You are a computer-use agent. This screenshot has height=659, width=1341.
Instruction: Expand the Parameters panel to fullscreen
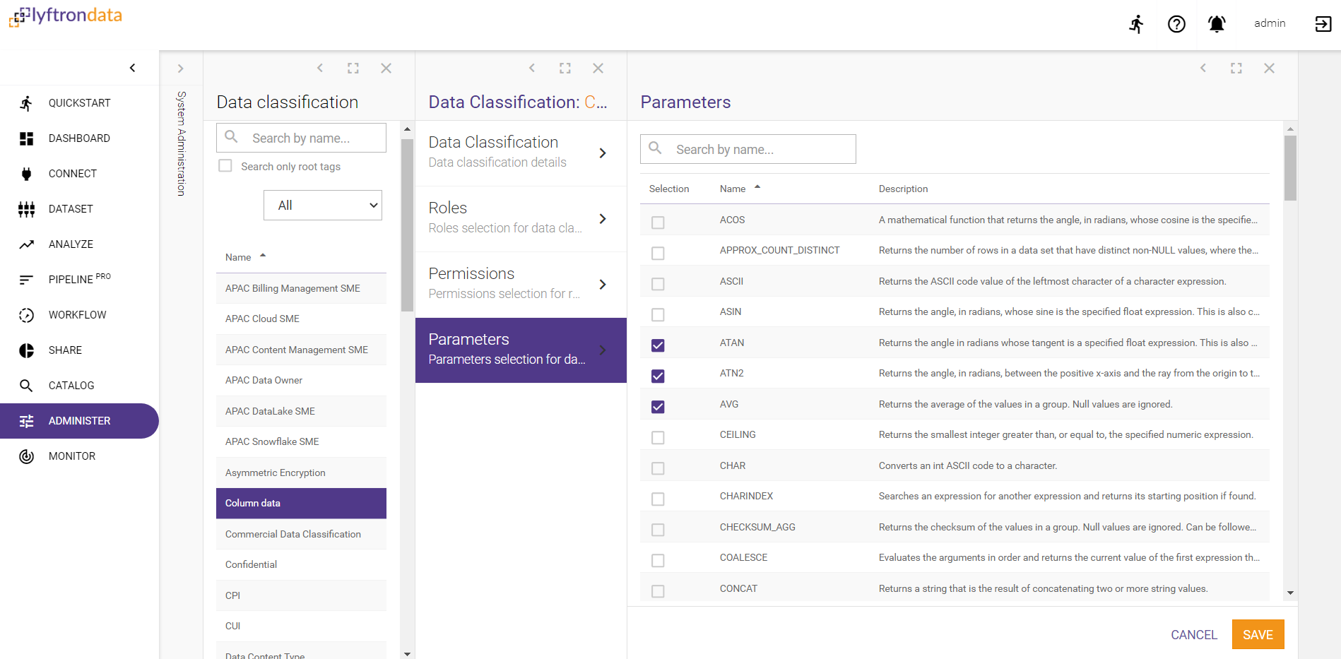pos(1236,68)
